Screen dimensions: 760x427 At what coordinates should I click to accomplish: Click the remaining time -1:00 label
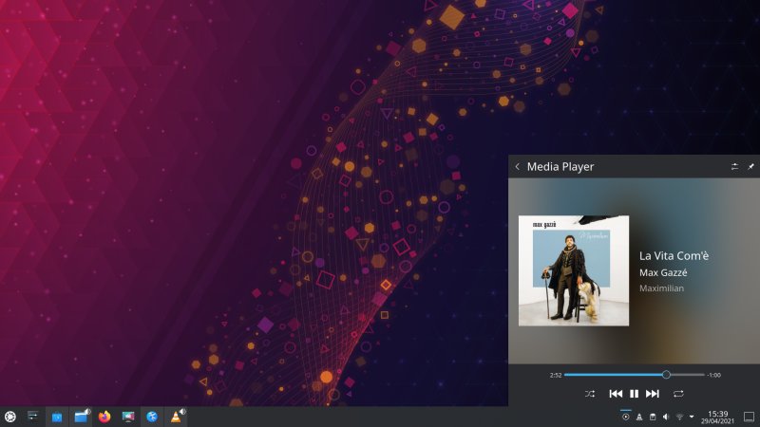click(x=714, y=375)
